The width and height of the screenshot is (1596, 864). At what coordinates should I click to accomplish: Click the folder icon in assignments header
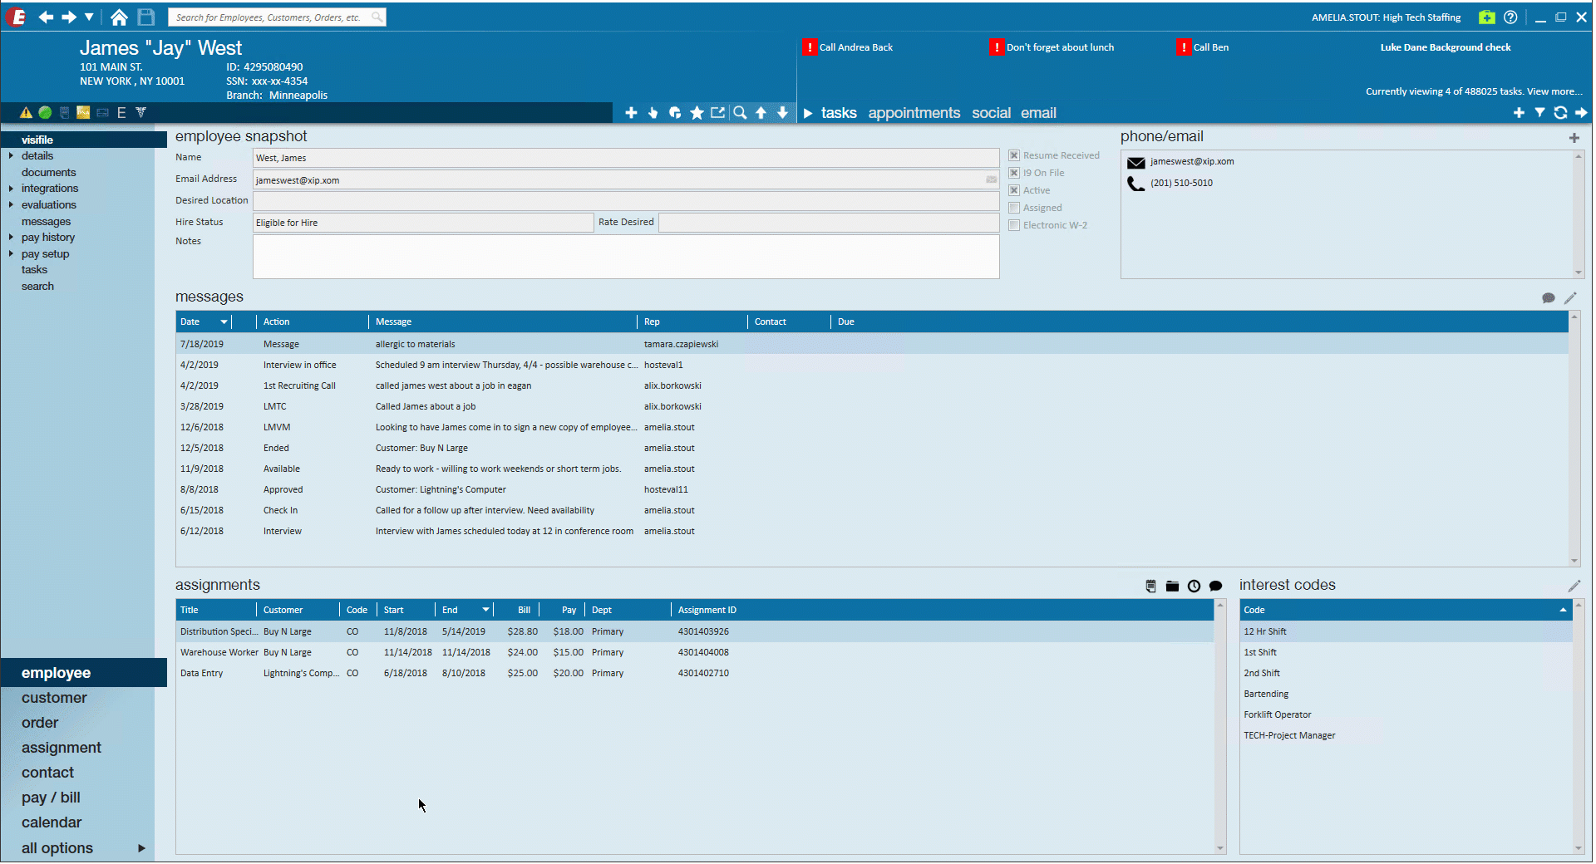(1172, 586)
